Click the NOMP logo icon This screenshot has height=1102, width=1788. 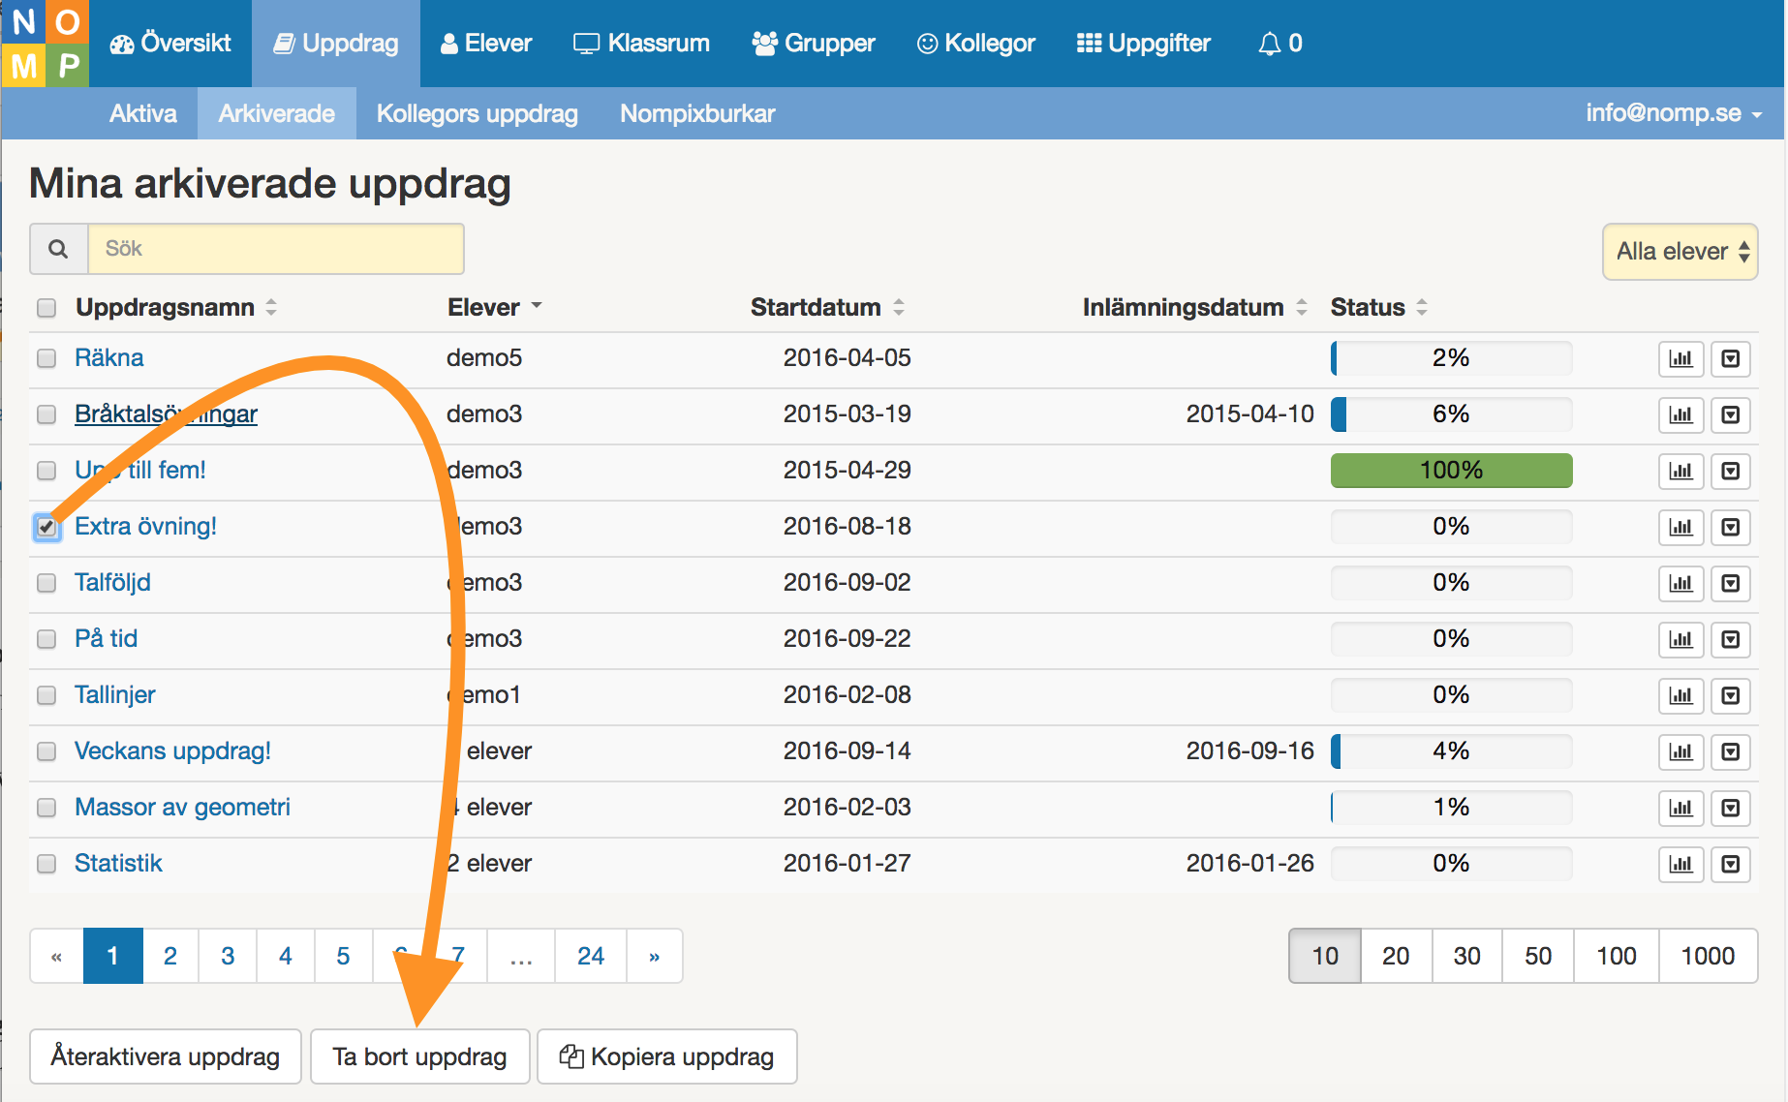click(x=46, y=44)
